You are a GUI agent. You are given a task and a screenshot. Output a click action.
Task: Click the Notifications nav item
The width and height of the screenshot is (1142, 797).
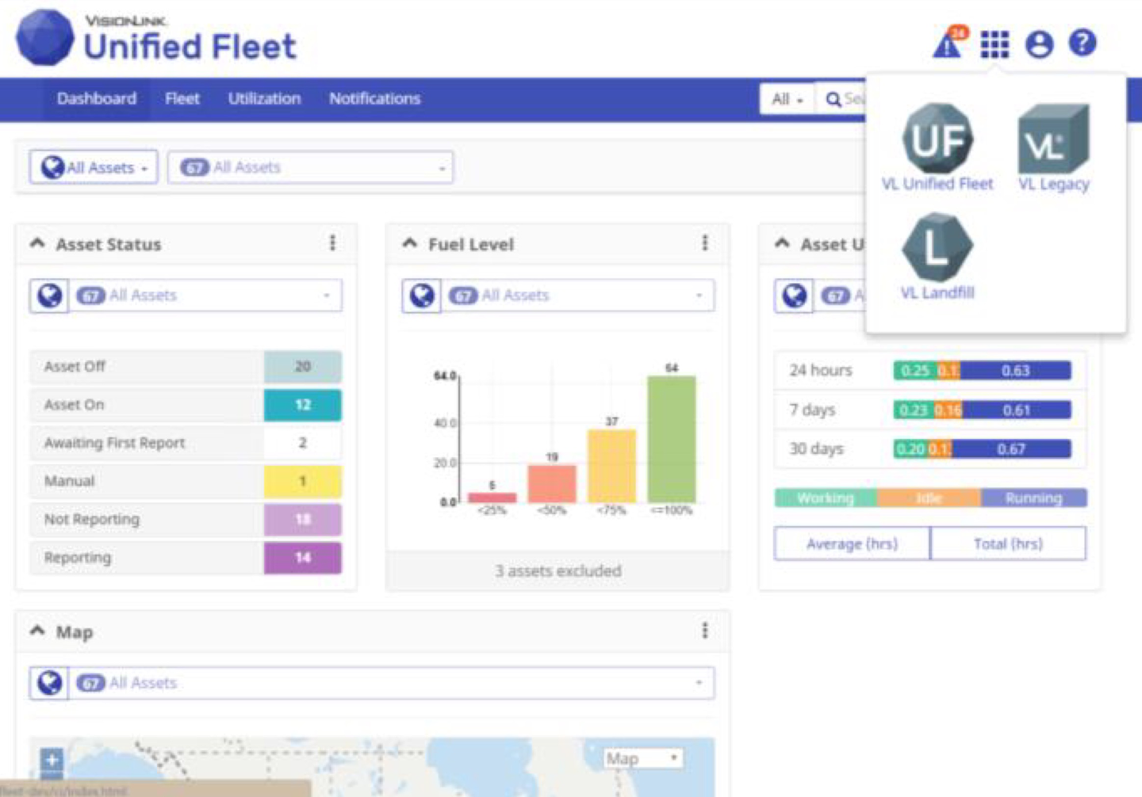pyautogui.click(x=374, y=99)
